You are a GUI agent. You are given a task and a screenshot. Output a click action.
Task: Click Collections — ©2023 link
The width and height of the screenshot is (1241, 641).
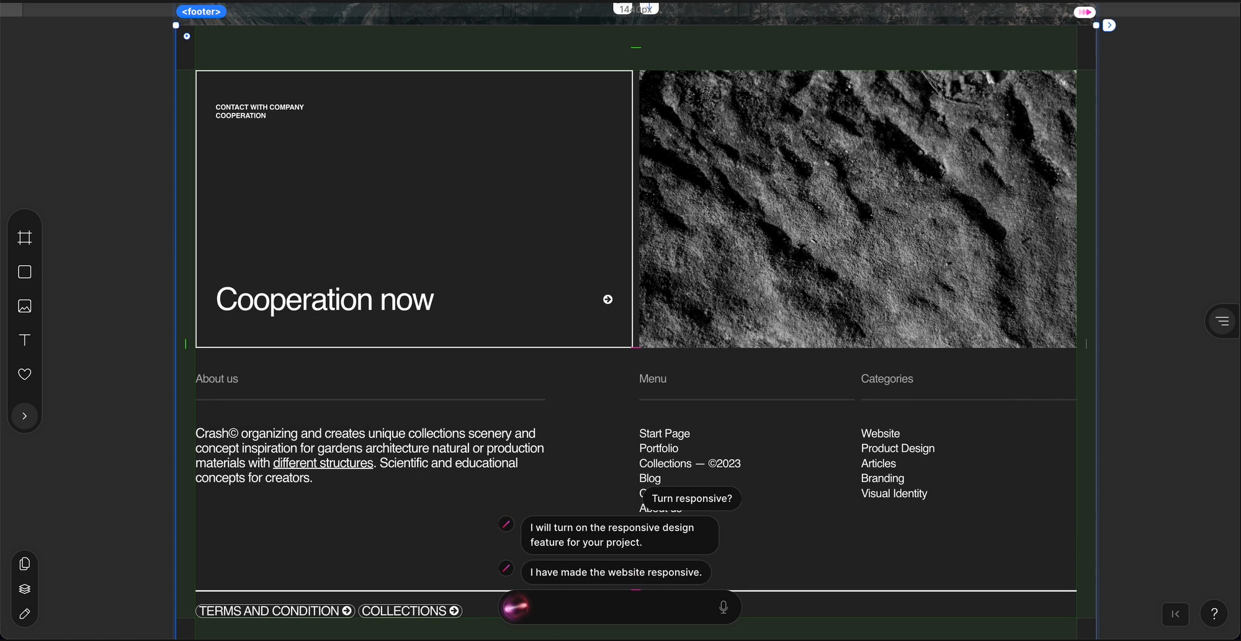coord(689,464)
